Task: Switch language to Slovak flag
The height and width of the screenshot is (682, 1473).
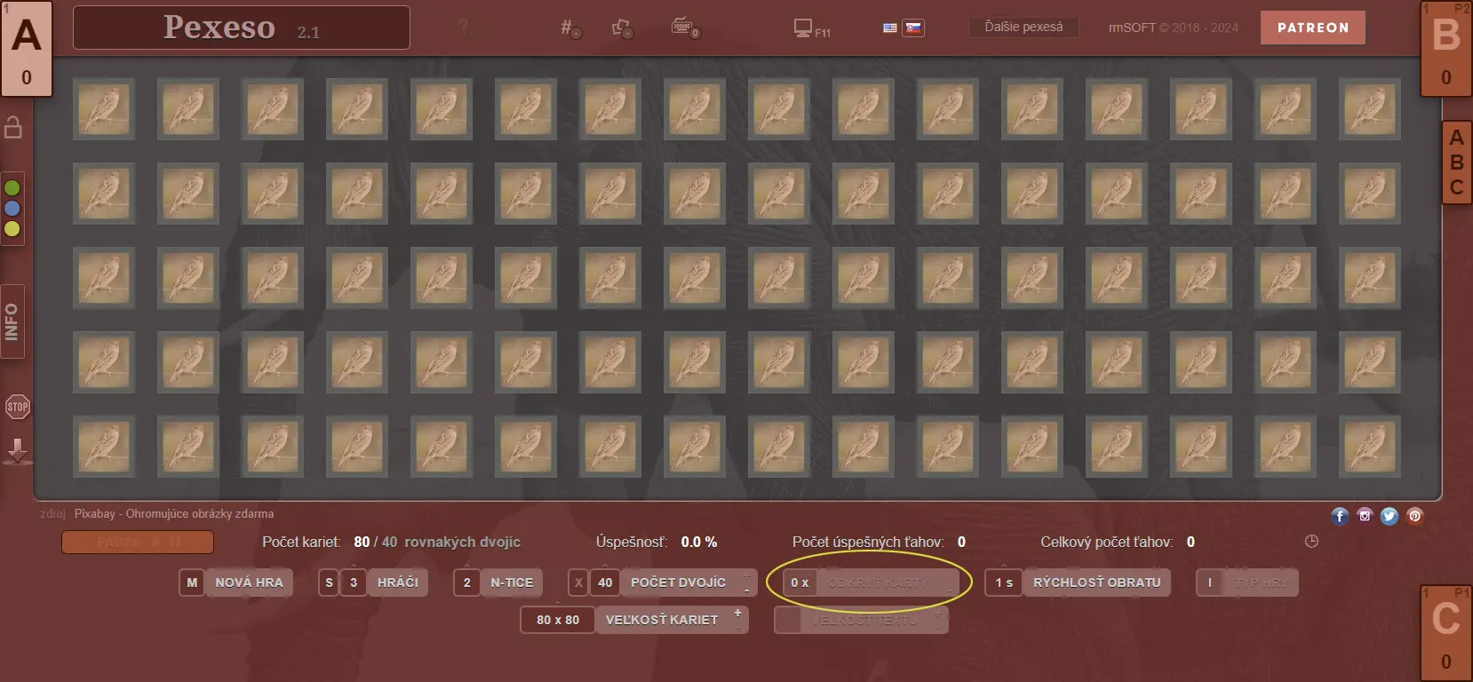Action: 913,28
